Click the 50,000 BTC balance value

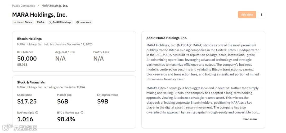(27, 59)
